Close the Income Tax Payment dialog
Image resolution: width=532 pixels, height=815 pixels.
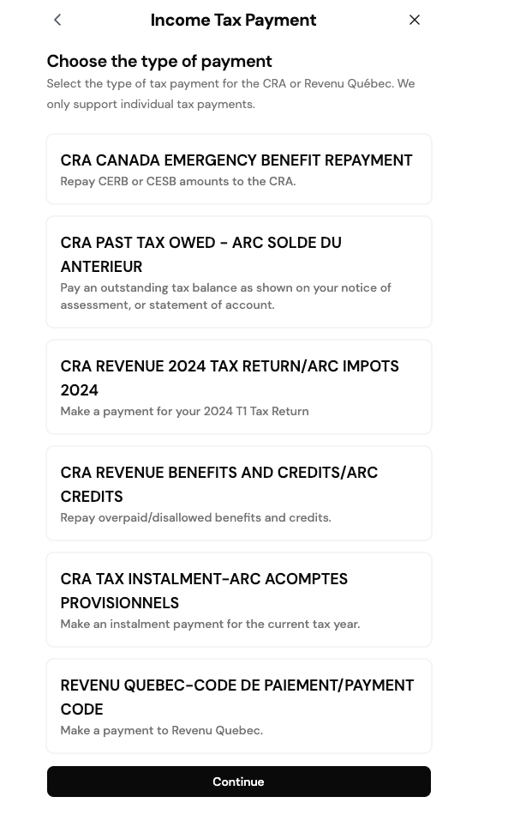[415, 20]
